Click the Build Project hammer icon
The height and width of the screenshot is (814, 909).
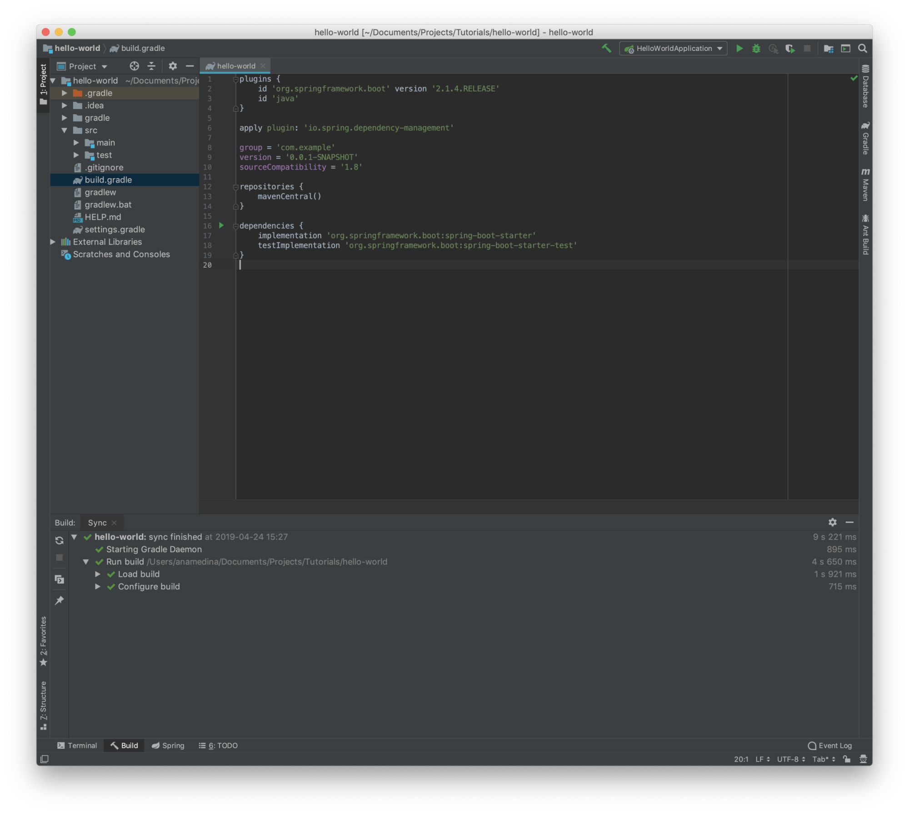(x=606, y=48)
